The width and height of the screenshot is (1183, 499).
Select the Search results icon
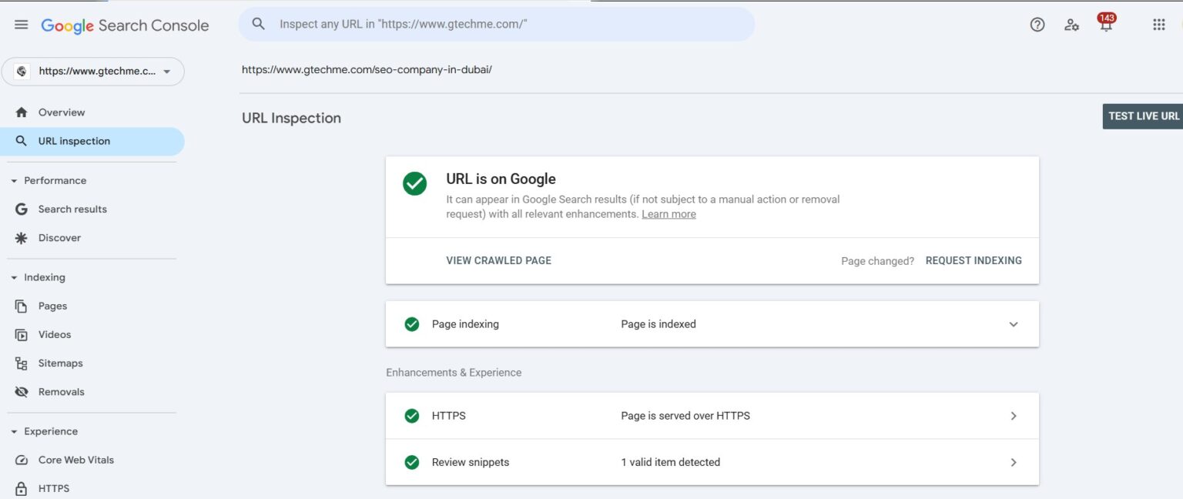click(x=21, y=208)
